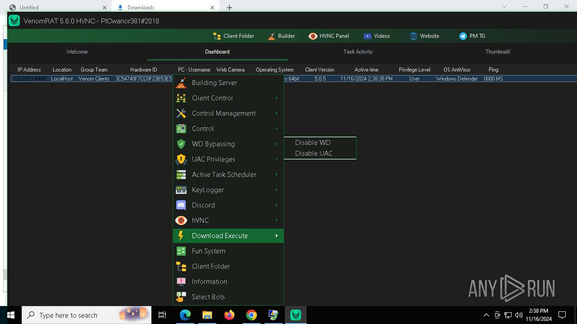Expand the Client Control submenu arrow
Screen dimensions: 577x324
pyautogui.click(x=276, y=98)
